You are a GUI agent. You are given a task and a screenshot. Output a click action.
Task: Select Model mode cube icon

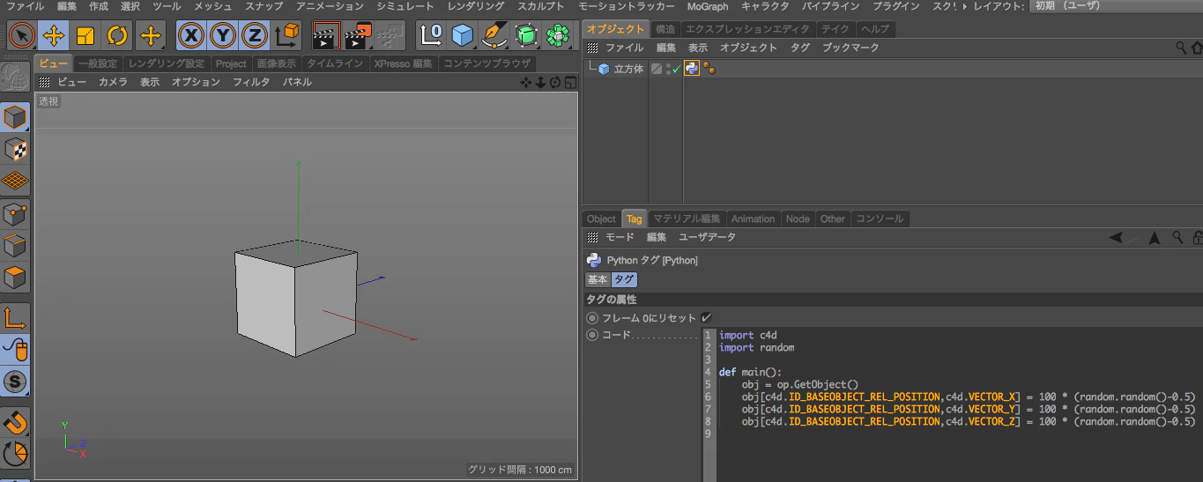15,117
